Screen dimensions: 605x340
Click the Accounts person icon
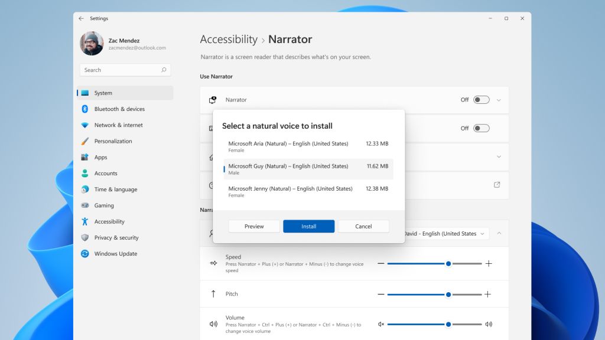click(x=85, y=174)
